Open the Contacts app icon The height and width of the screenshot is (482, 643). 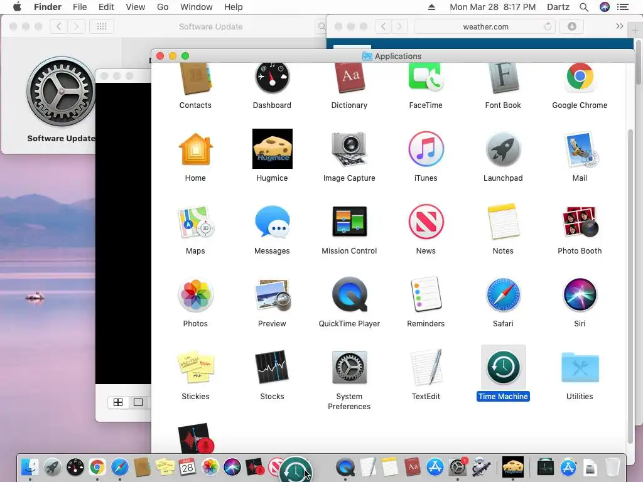[195, 79]
